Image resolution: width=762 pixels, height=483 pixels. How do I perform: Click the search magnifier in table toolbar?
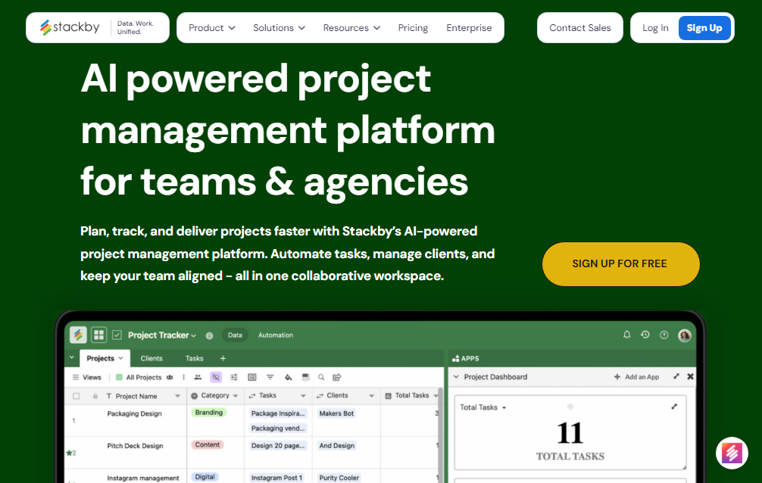pyautogui.click(x=321, y=377)
